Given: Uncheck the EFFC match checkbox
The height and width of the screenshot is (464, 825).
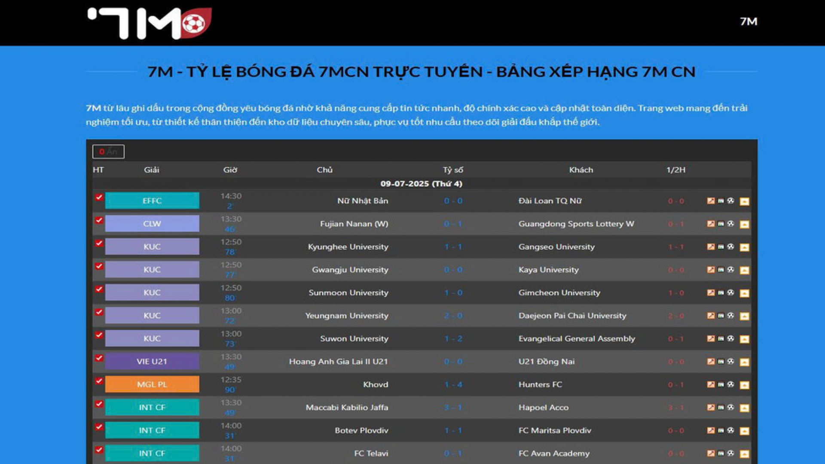Looking at the screenshot, I should pos(99,197).
